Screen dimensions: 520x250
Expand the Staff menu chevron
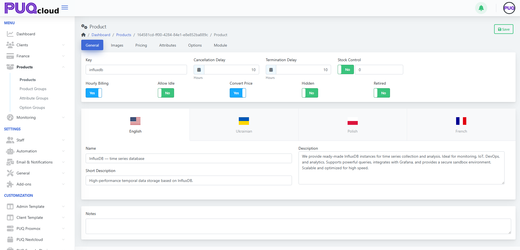tap(63, 140)
